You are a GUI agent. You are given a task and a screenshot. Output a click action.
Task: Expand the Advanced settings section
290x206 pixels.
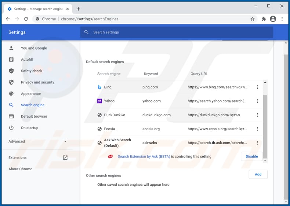coord(37,141)
